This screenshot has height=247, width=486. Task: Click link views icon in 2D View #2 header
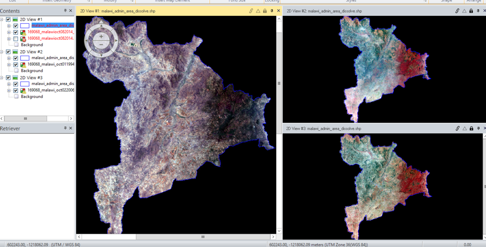[457, 11]
